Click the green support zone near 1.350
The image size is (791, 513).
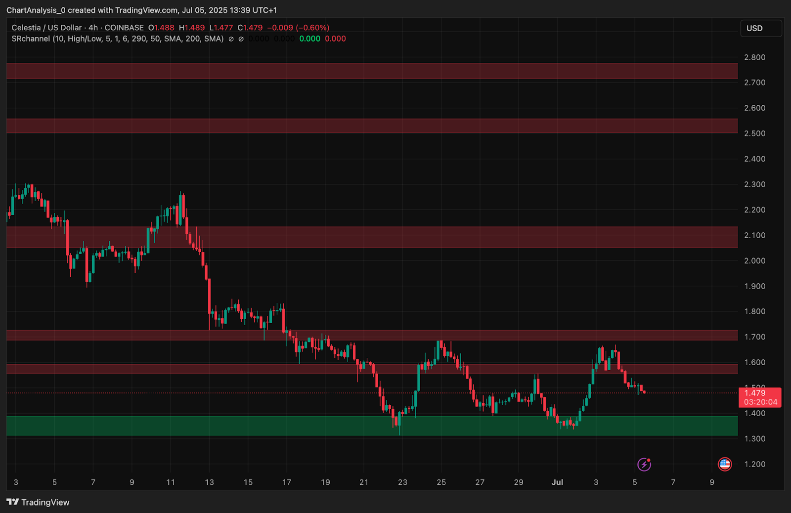[371, 426]
